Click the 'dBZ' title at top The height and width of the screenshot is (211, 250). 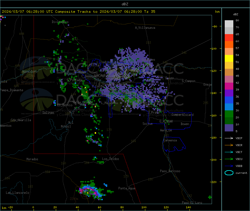[x=125, y=4]
